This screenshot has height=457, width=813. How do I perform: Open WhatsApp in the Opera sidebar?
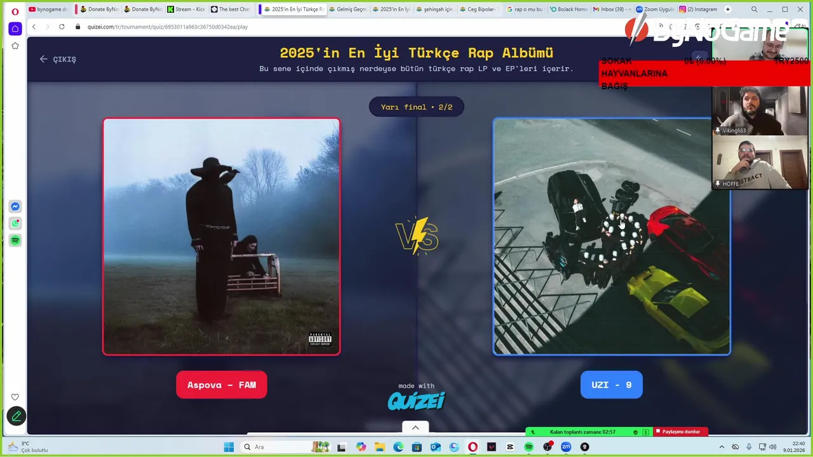point(15,223)
